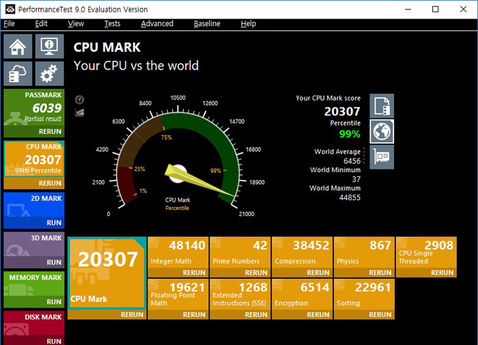Select the Encryption 6514 result

tap(302, 294)
